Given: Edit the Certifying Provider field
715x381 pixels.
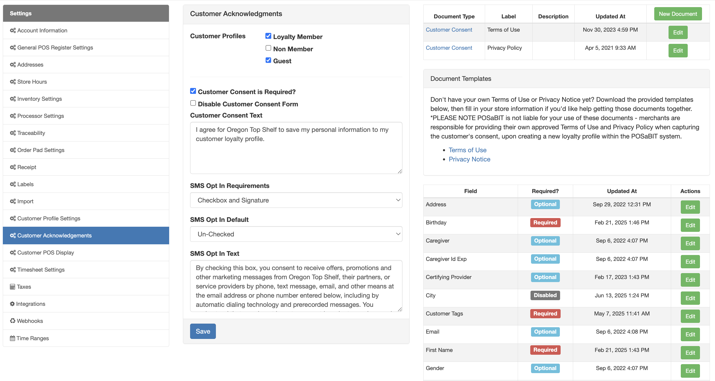Looking at the screenshot, I should pyautogui.click(x=690, y=280).
